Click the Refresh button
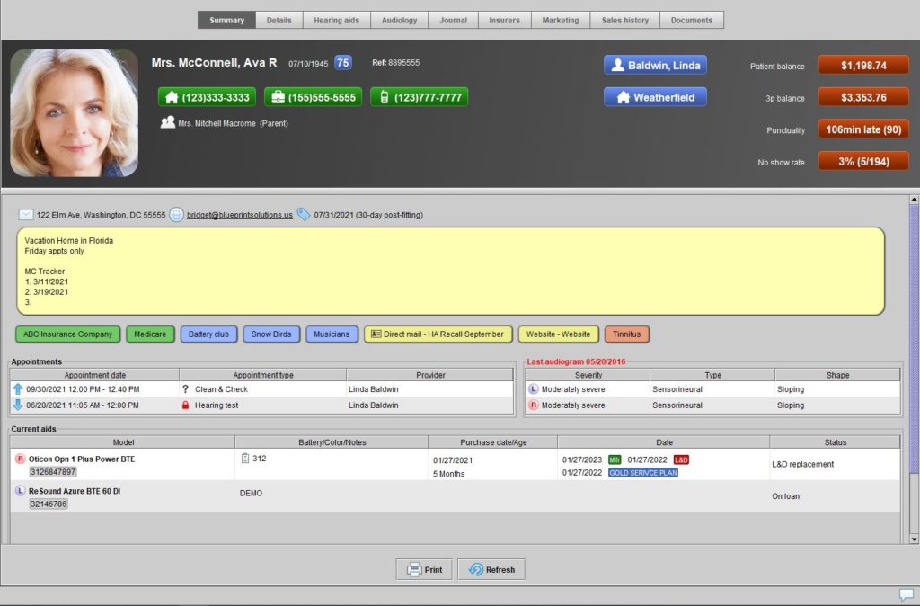920x606 pixels. [491, 569]
